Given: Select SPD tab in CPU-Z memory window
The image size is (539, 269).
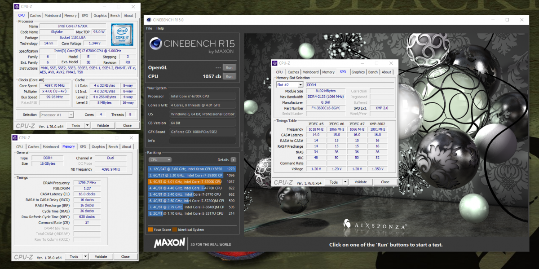Looking at the screenshot, I should tap(83, 147).
